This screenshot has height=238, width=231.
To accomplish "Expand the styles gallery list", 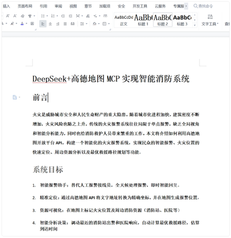I will 195,25.
